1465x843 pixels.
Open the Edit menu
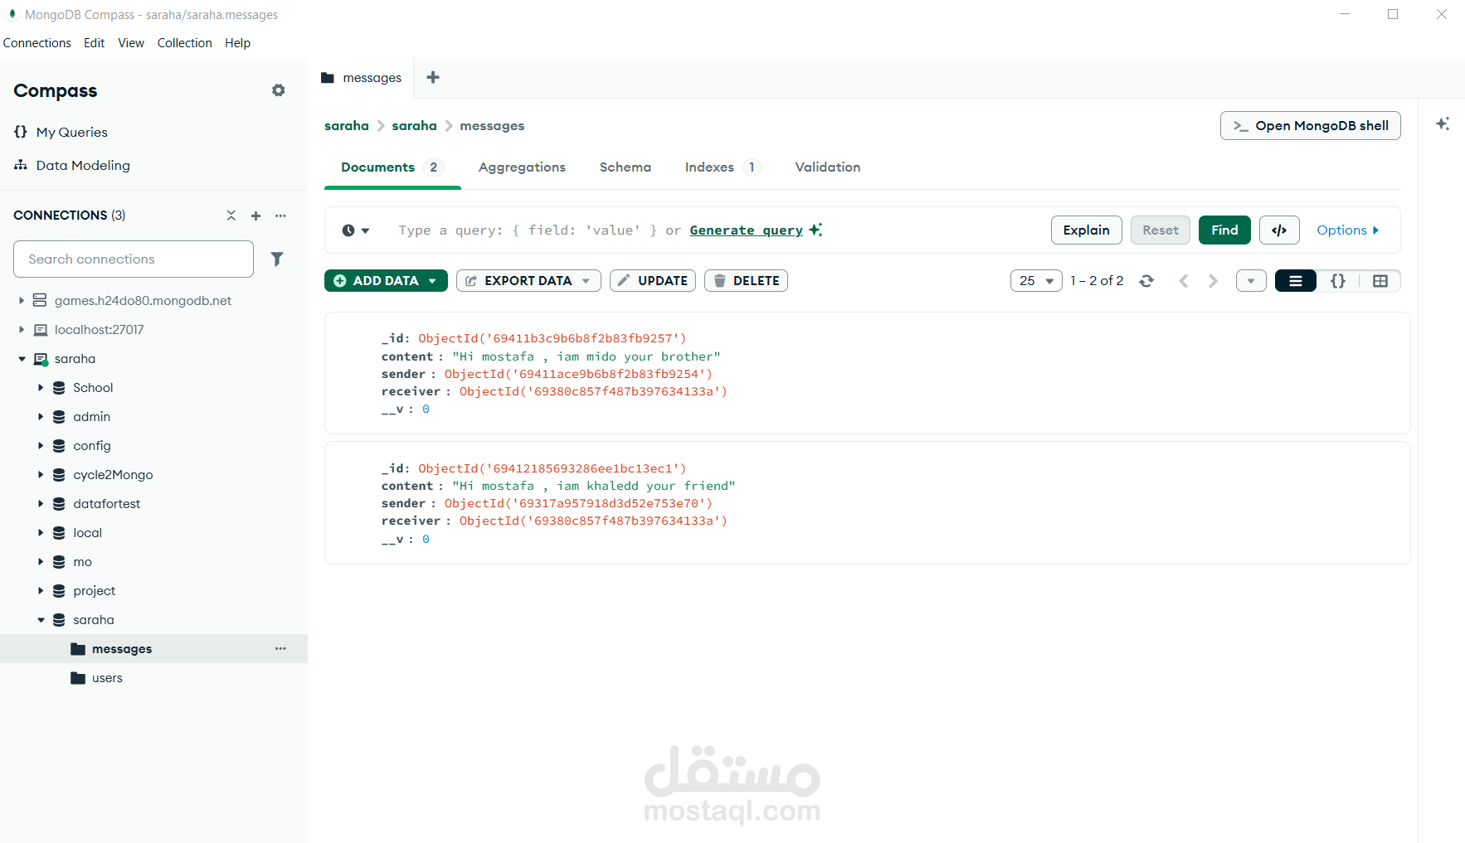pyautogui.click(x=94, y=43)
